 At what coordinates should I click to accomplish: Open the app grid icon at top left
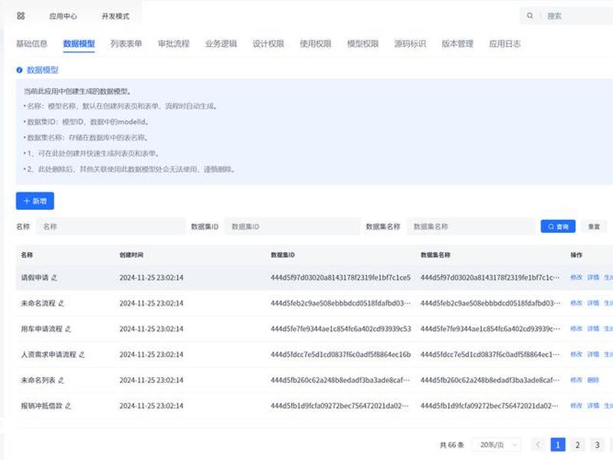pos(21,15)
